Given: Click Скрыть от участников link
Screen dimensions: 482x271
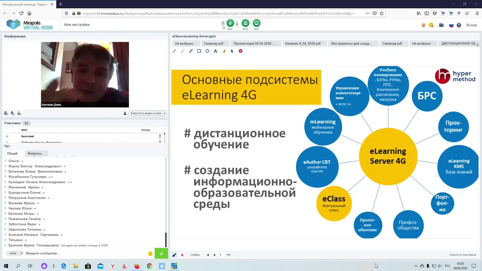Looking at the screenshot, I should click(x=463, y=255).
